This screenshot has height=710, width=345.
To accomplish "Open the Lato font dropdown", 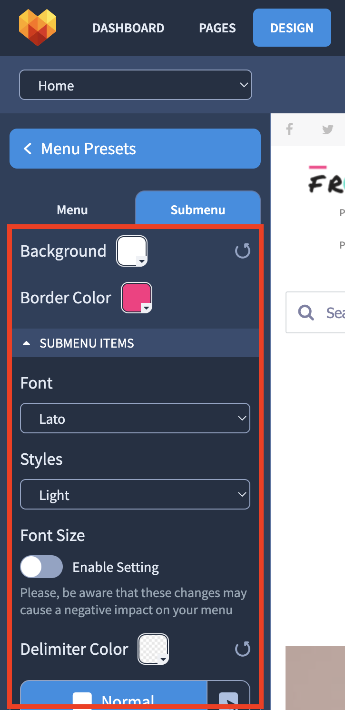I will point(135,418).
